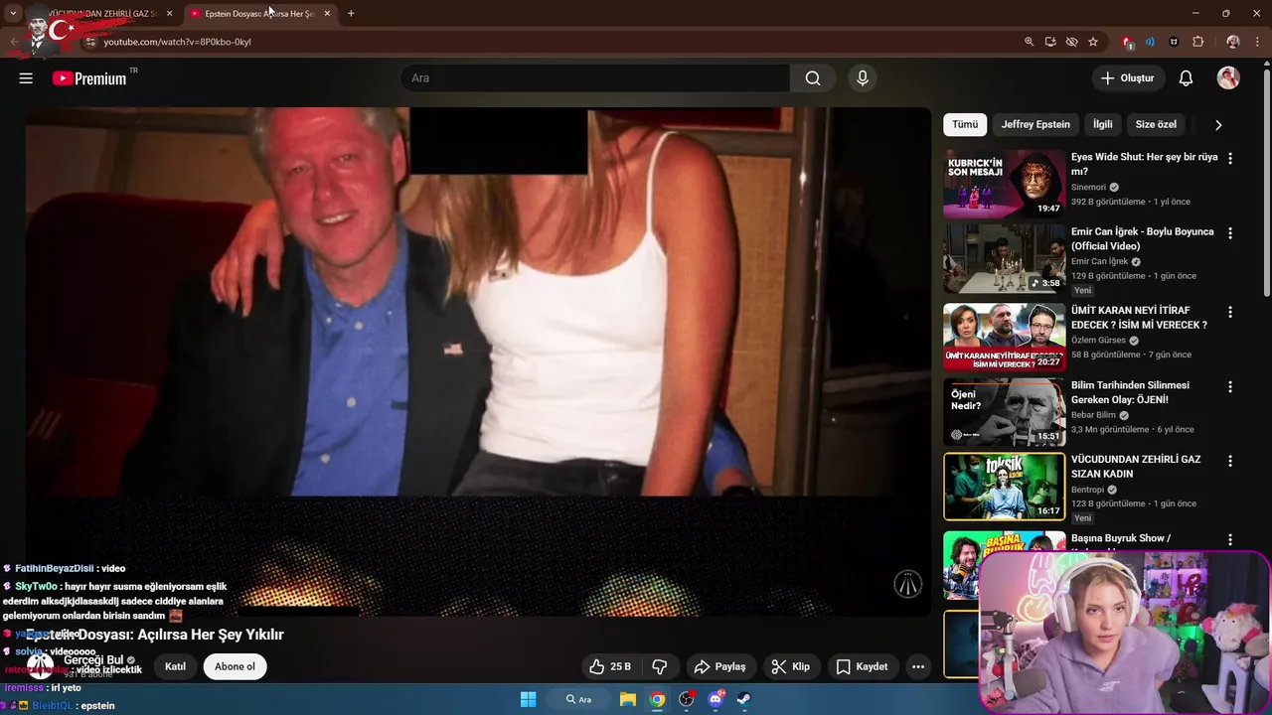Screen dimensions: 1272x715
Task: Create a clip with Klip button
Action: tap(791, 666)
